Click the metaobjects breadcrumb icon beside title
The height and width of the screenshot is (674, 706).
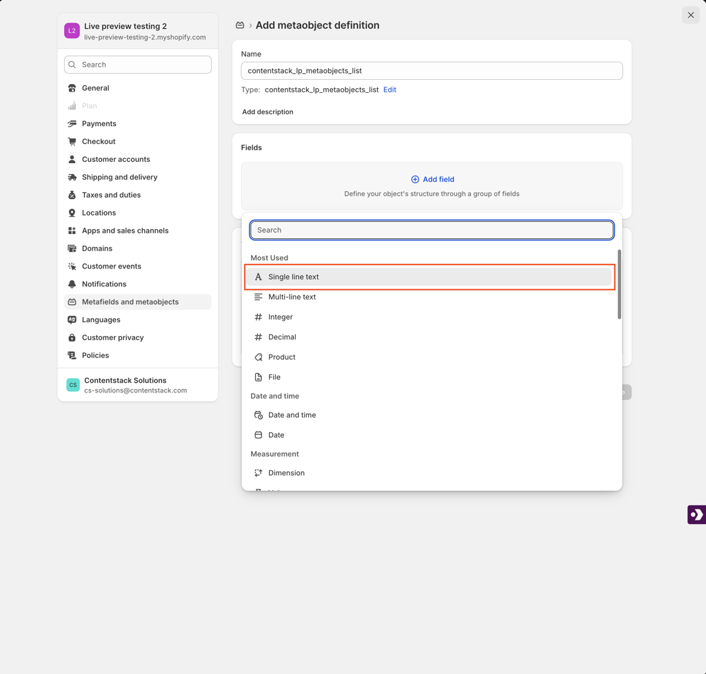pos(240,25)
